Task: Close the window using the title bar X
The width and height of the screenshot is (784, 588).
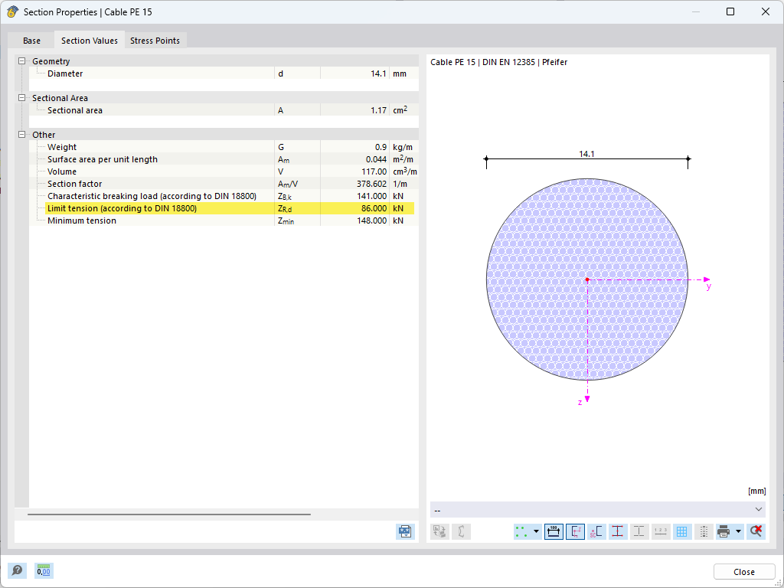Action: 766,12
